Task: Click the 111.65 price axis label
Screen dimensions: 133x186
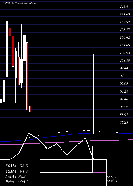Action: coord(125,14)
